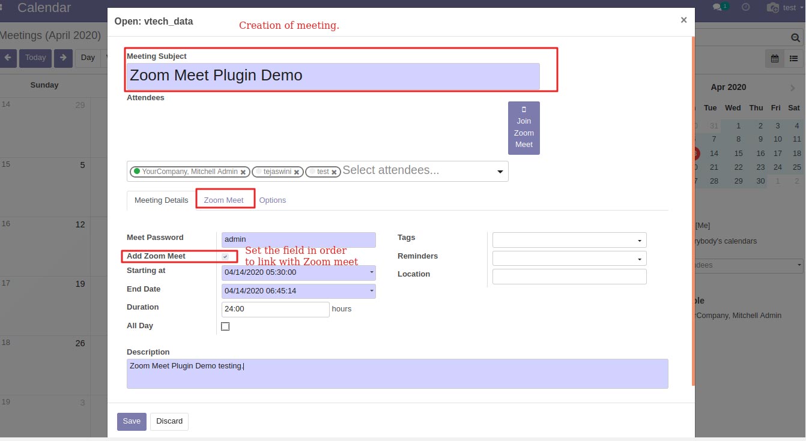
Task: Remove Mitchell Admin attendee tag
Action: (243, 172)
